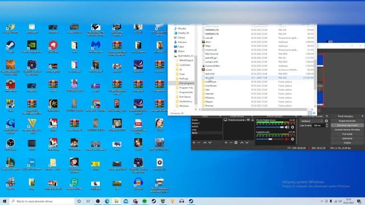Select scene 'twitch' in OBS
The height and width of the screenshot is (205, 365).
click(206, 126)
